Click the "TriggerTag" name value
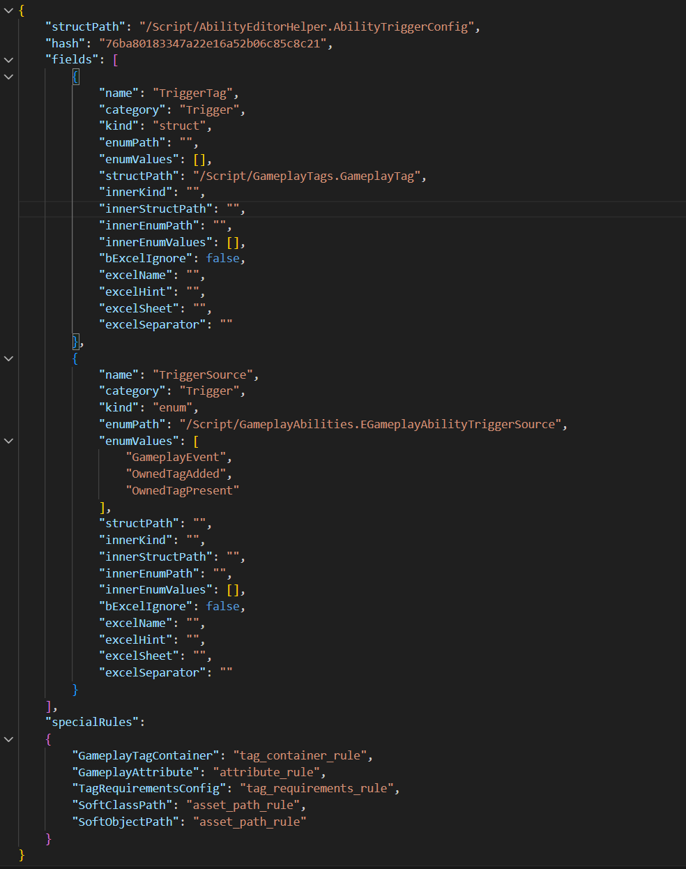686x869 pixels. pyautogui.click(x=193, y=93)
